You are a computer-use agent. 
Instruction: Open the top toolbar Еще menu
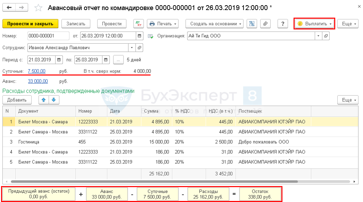[348, 24]
